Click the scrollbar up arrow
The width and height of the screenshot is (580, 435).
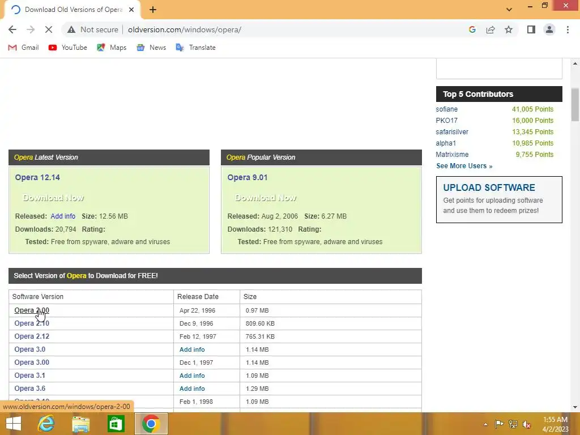pyautogui.click(x=575, y=63)
